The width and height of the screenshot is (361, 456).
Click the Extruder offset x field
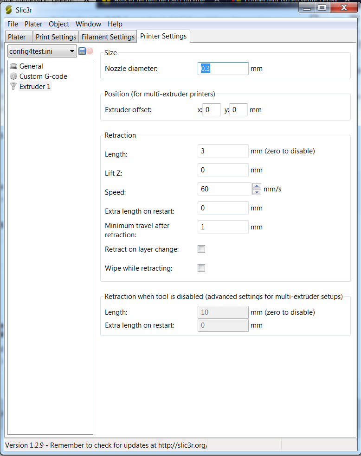click(212, 110)
